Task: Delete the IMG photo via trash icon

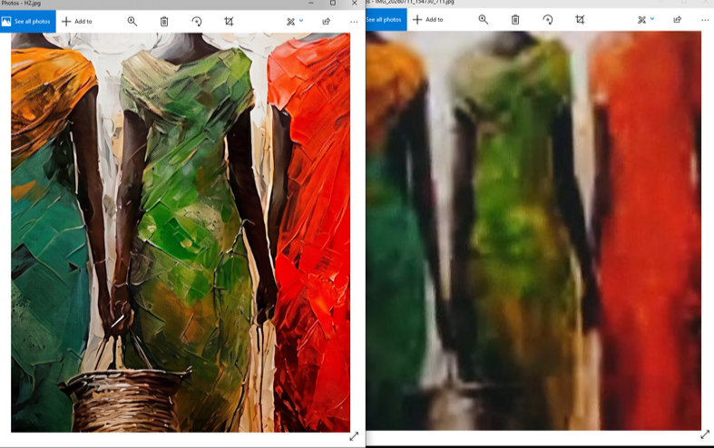Action: pos(515,20)
